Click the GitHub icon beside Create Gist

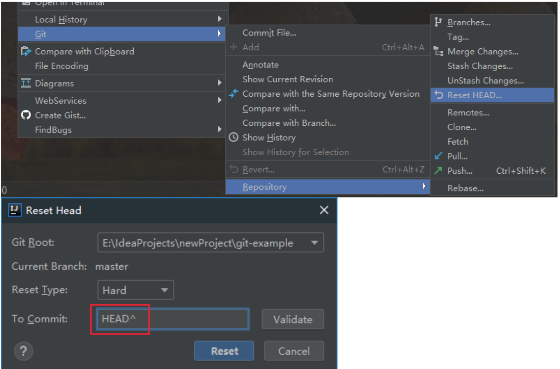click(26, 115)
